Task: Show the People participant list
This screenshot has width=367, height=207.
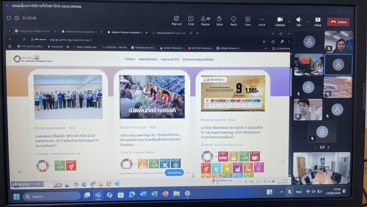Action: pyautogui.click(x=205, y=21)
